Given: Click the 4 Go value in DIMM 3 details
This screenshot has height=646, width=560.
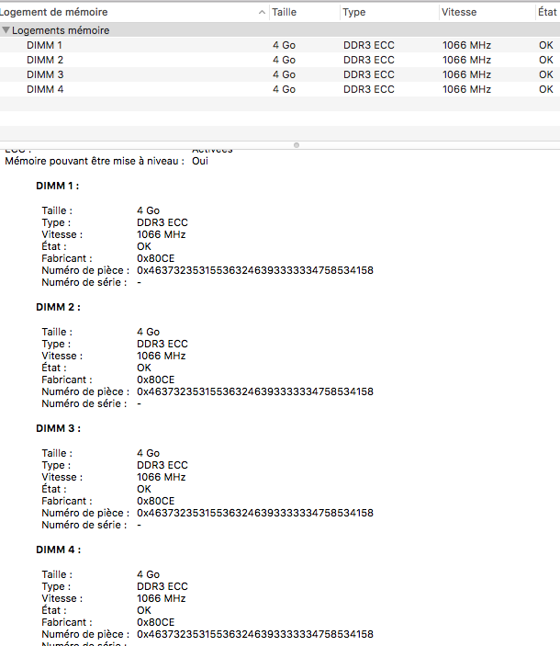Looking at the screenshot, I should click(x=148, y=453).
